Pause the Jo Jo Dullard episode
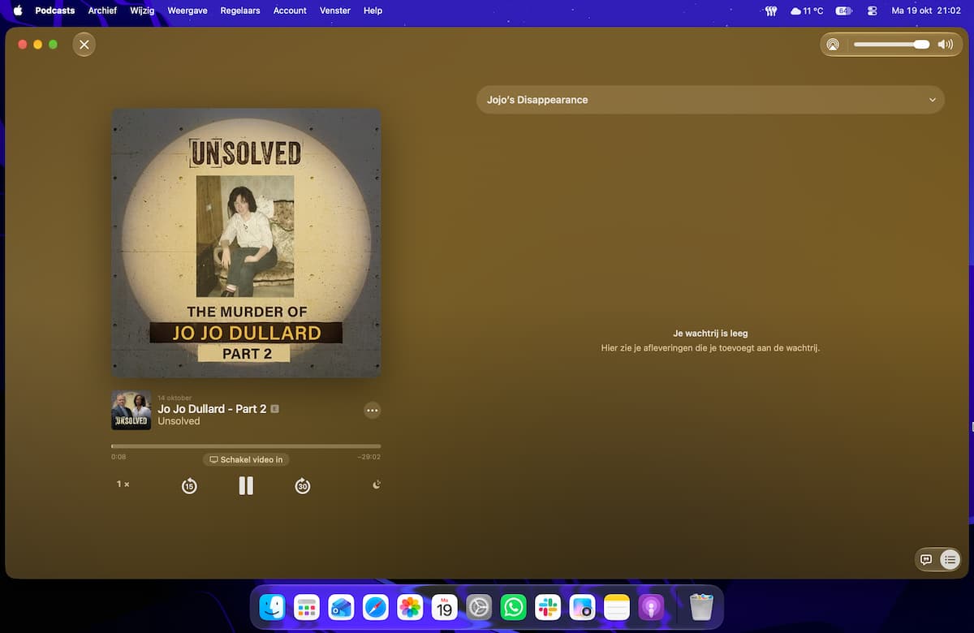The width and height of the screenshot is (974, 633). [246, 485]
